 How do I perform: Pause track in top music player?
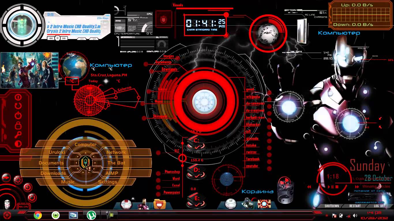click(57, 38)
